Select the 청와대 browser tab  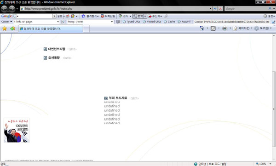click(51, 29)
